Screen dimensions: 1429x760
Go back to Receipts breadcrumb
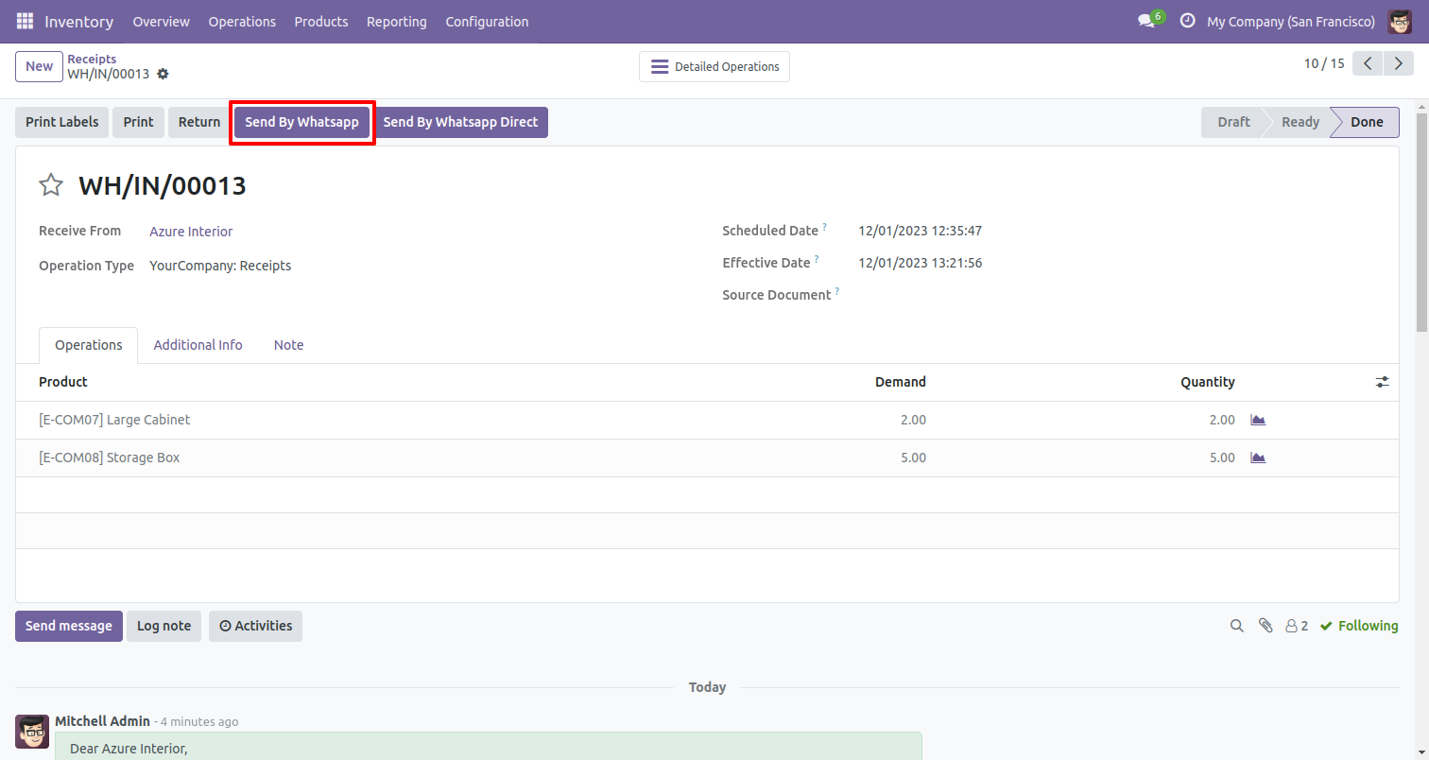click(x=92, y=59)
